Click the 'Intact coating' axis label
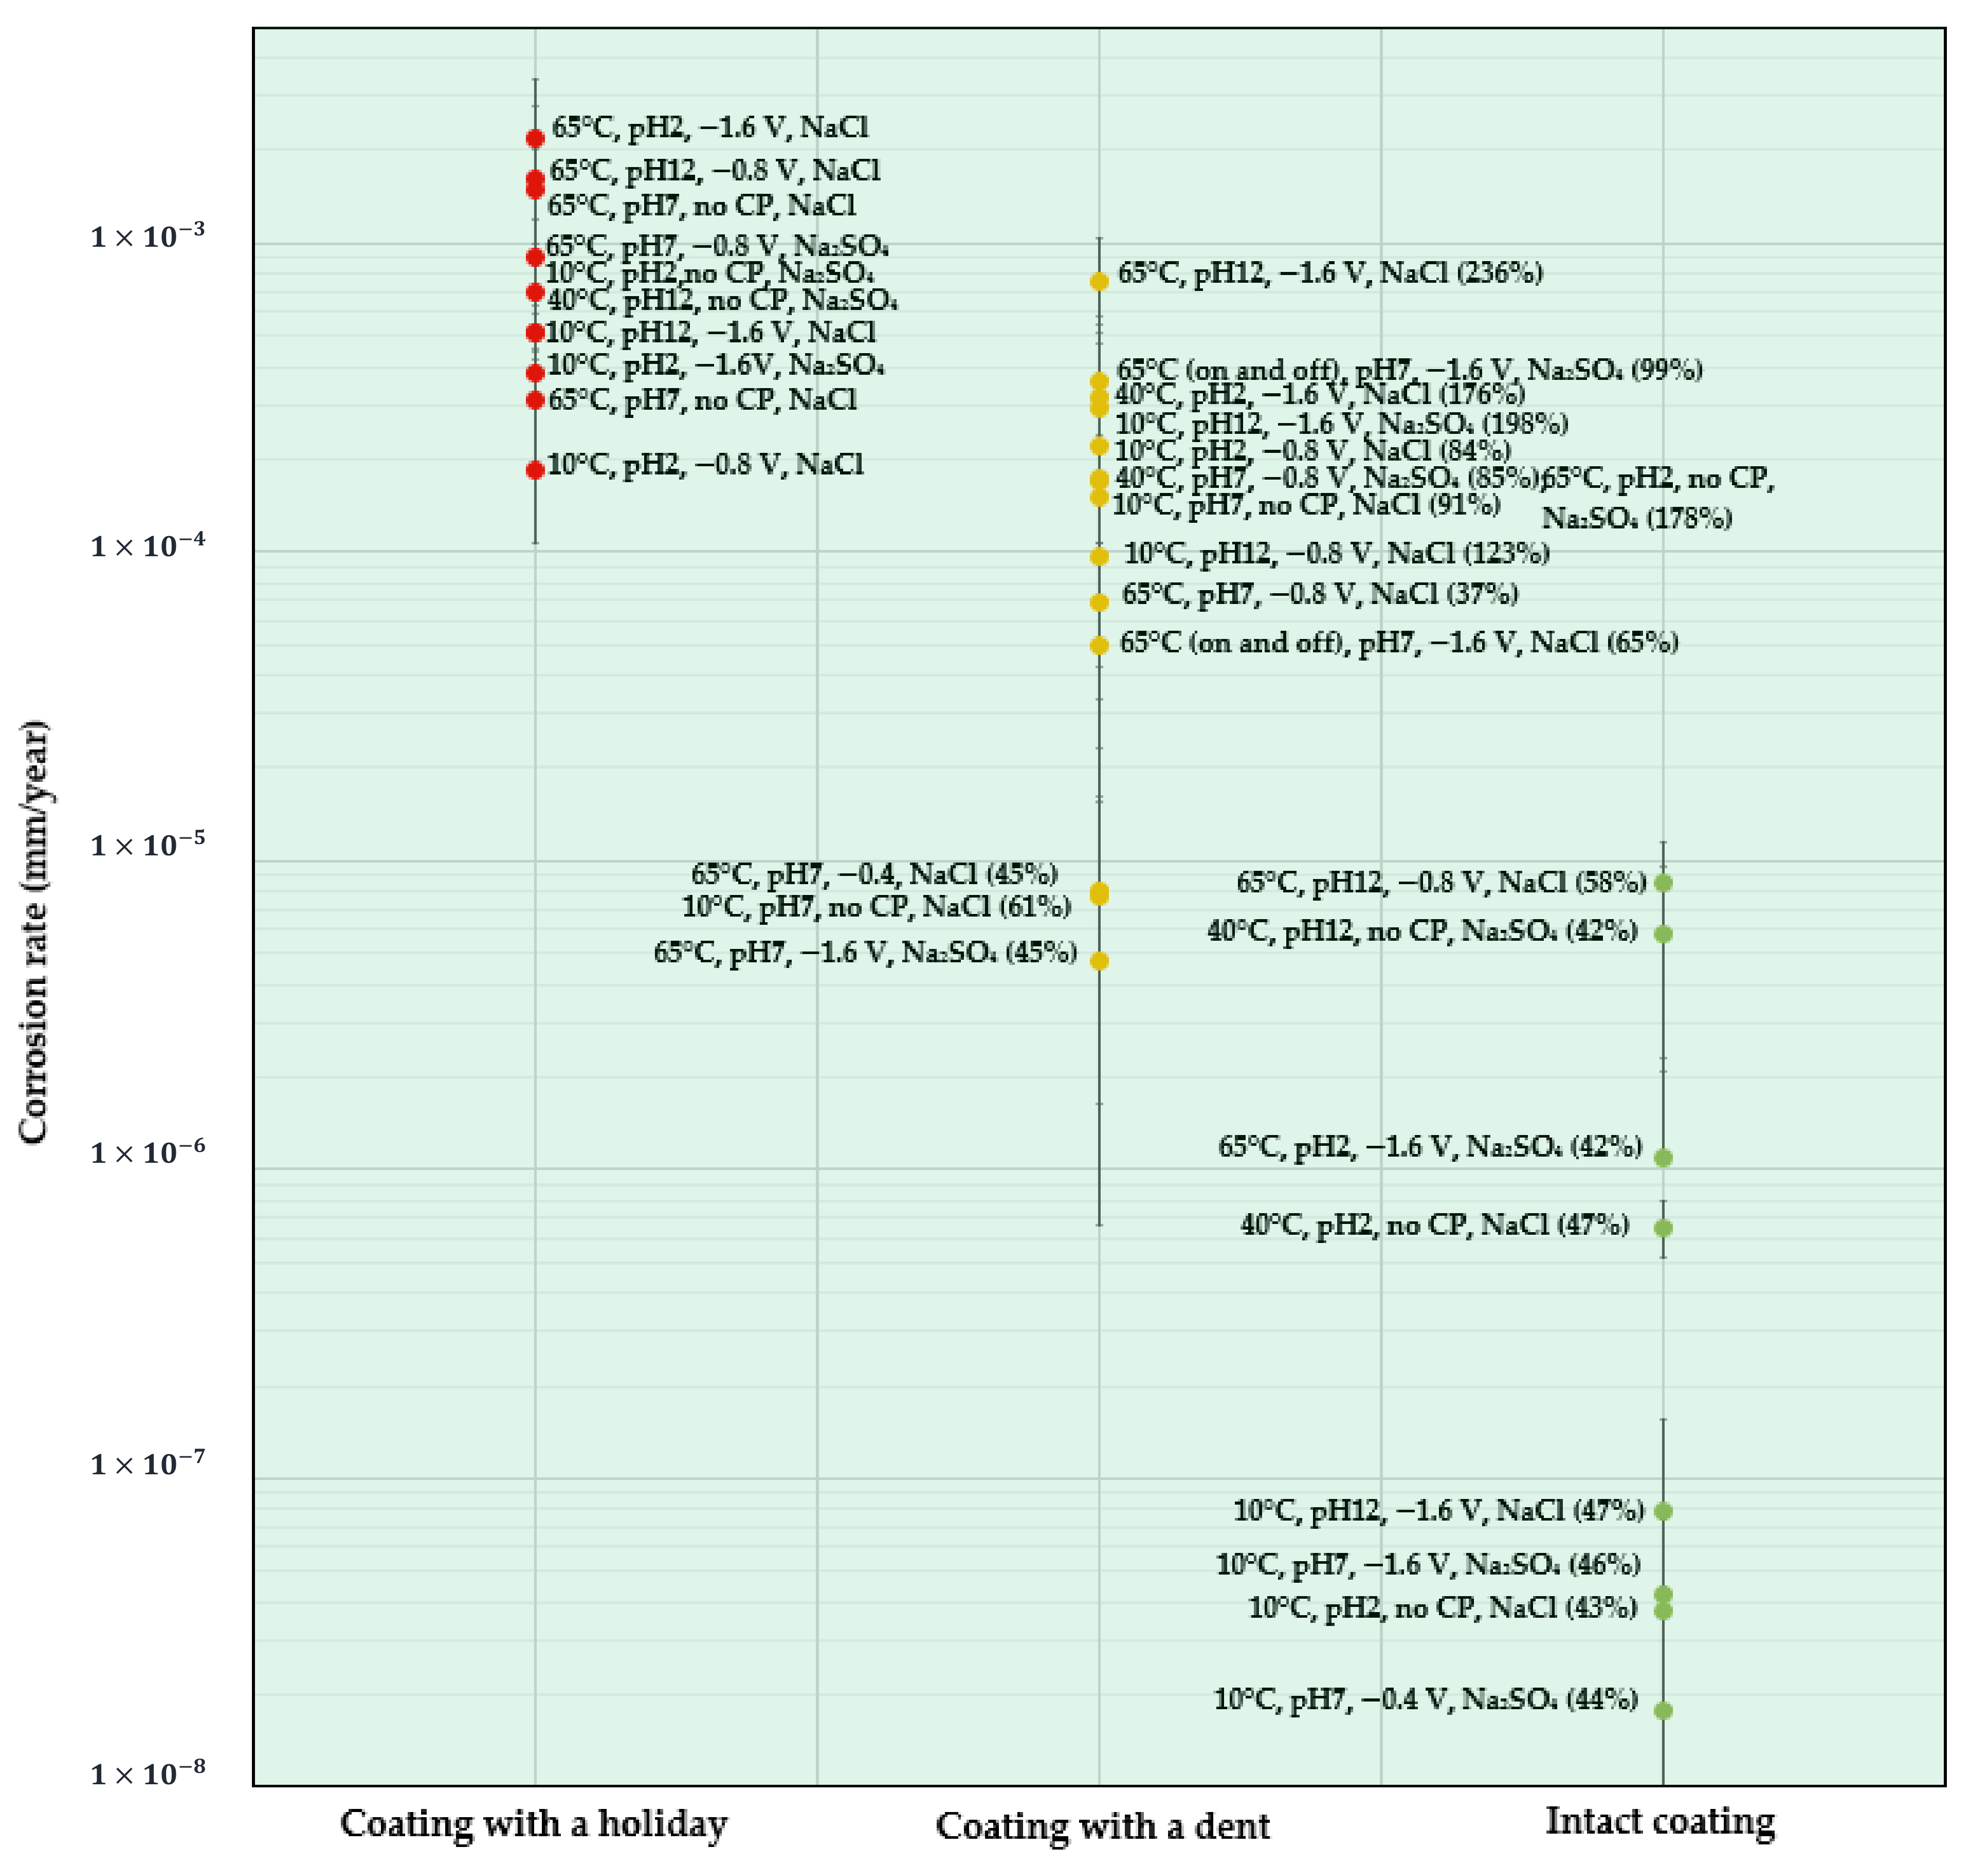The image size is (1988, 1866). coord(1660,1821)
